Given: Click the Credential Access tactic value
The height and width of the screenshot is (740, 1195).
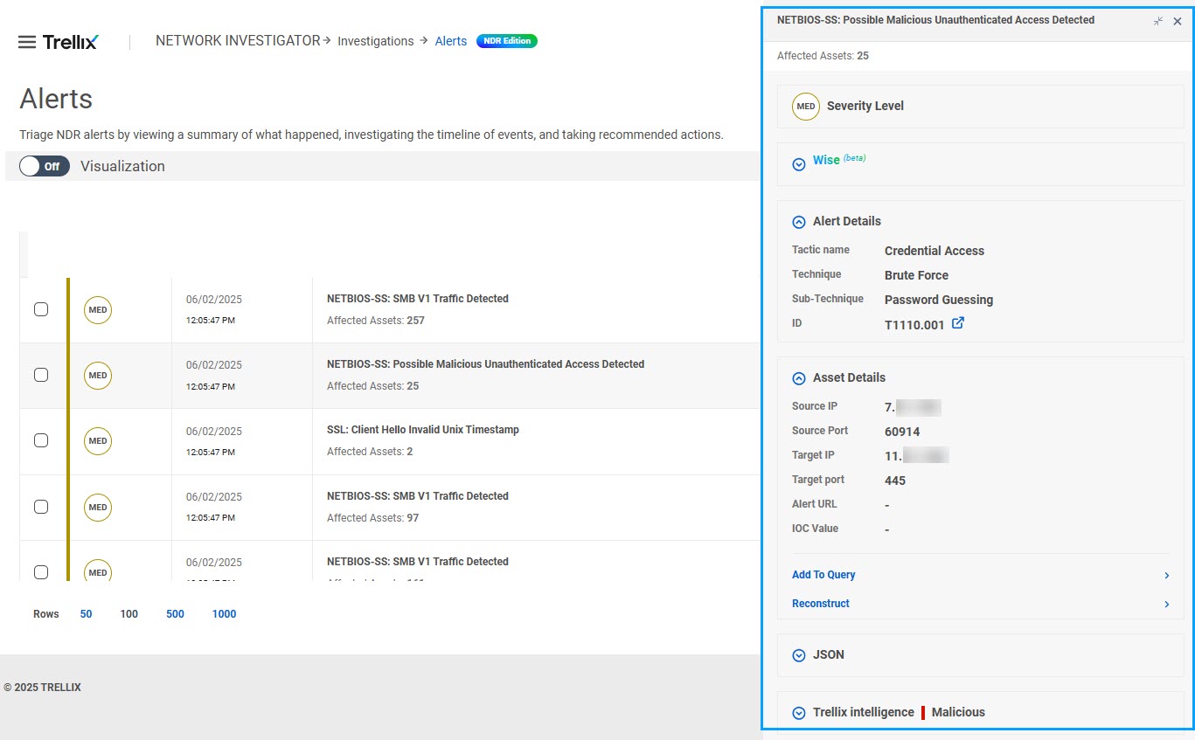Looking at the screenshot, I should point(934,251).
